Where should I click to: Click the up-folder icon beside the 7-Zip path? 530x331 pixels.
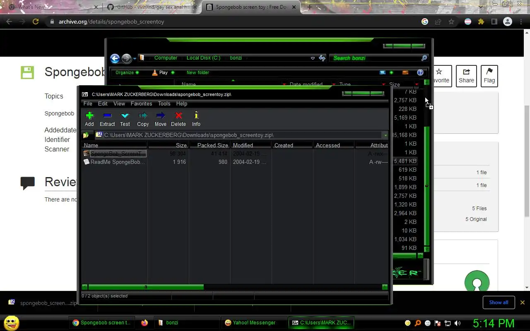coord(86,135)
